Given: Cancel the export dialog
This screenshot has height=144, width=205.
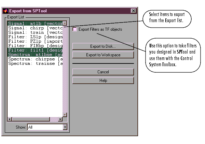Looking at the screenshot, I should pyautogui.click(x=103, y=72).
